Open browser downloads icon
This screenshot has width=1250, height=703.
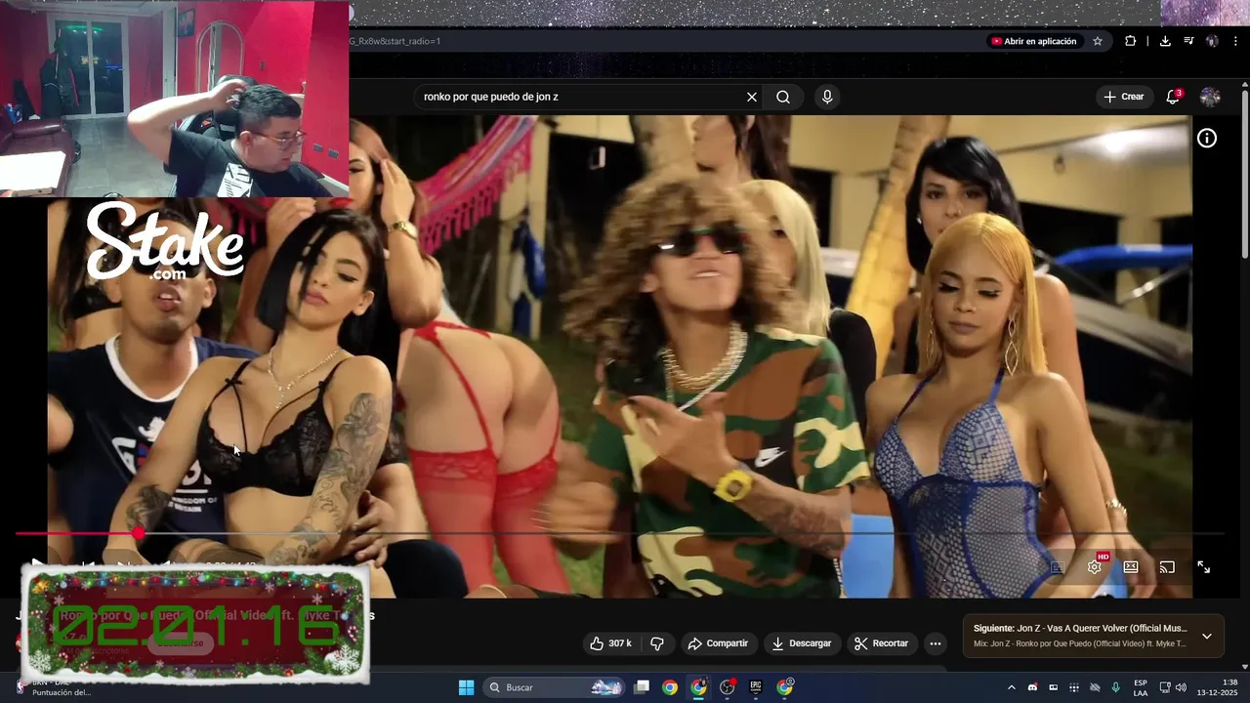point(1165,41)
